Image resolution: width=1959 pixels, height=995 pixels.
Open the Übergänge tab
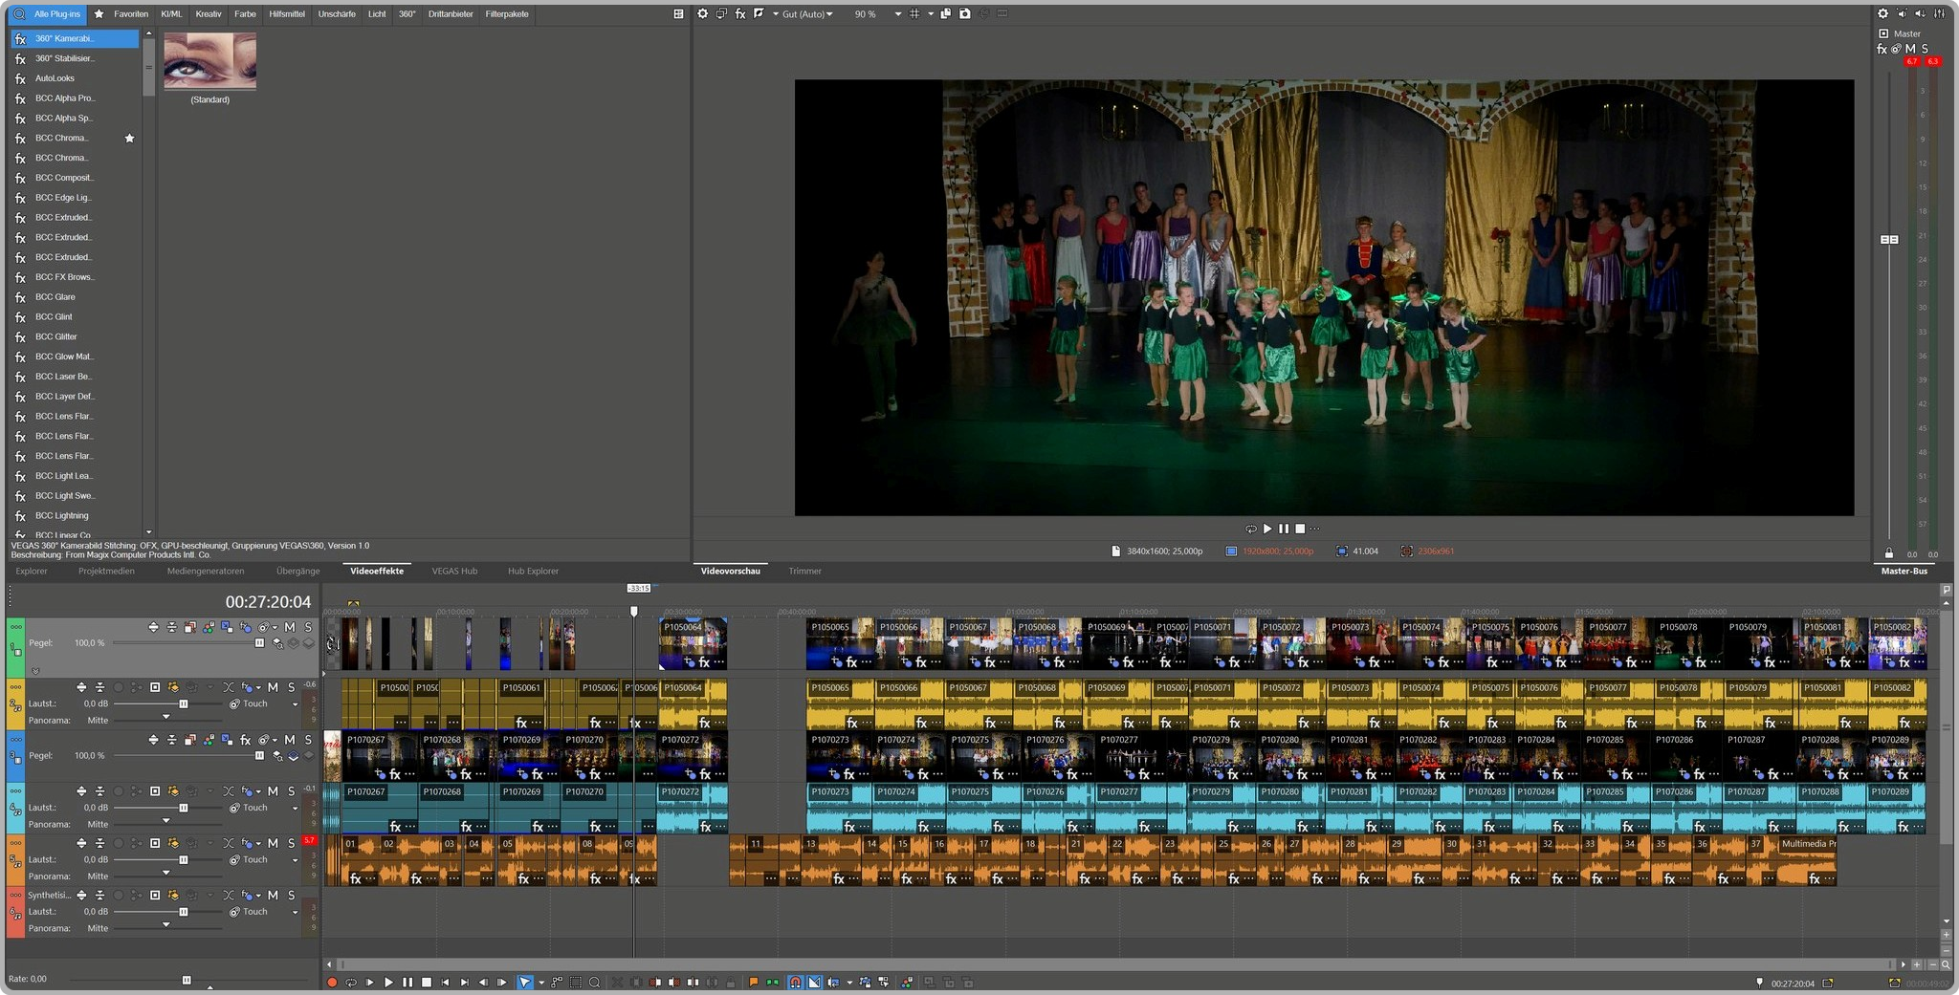pyautogui.click(x=297, y=571)
